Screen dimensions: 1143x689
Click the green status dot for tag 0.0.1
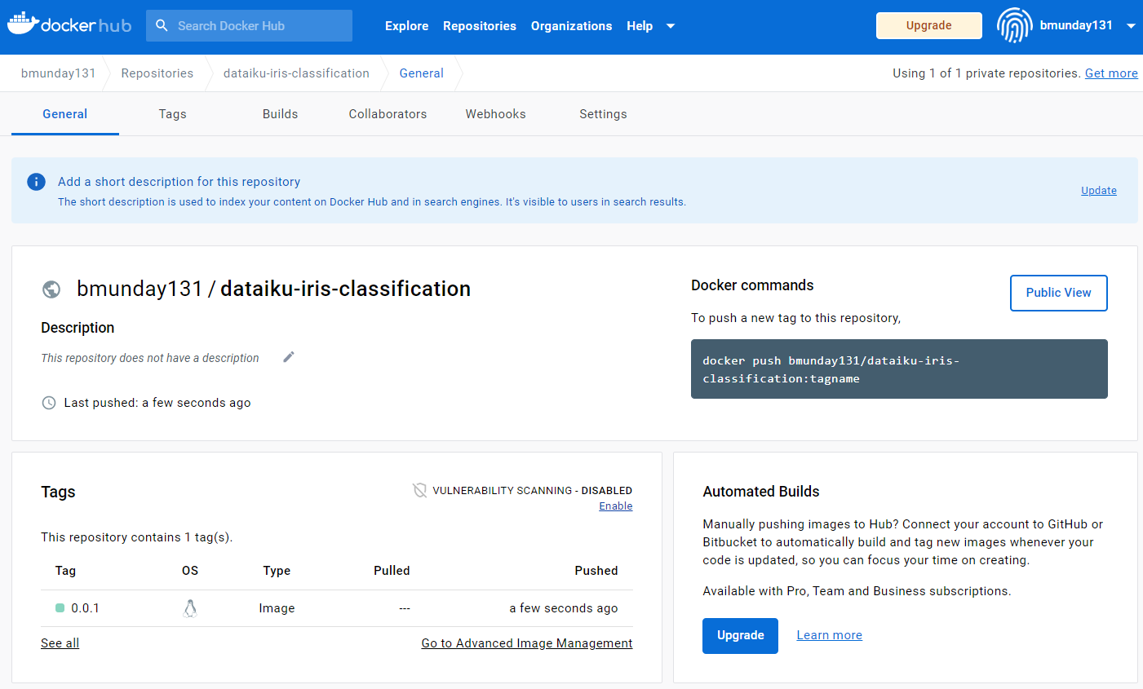tap(60, 608)
